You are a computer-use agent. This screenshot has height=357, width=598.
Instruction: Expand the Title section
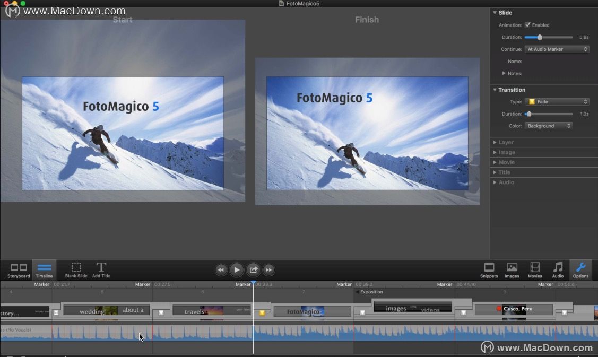[x=495, y=172]
